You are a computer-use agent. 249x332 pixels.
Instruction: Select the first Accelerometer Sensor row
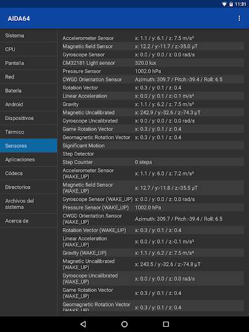[153, 38]
